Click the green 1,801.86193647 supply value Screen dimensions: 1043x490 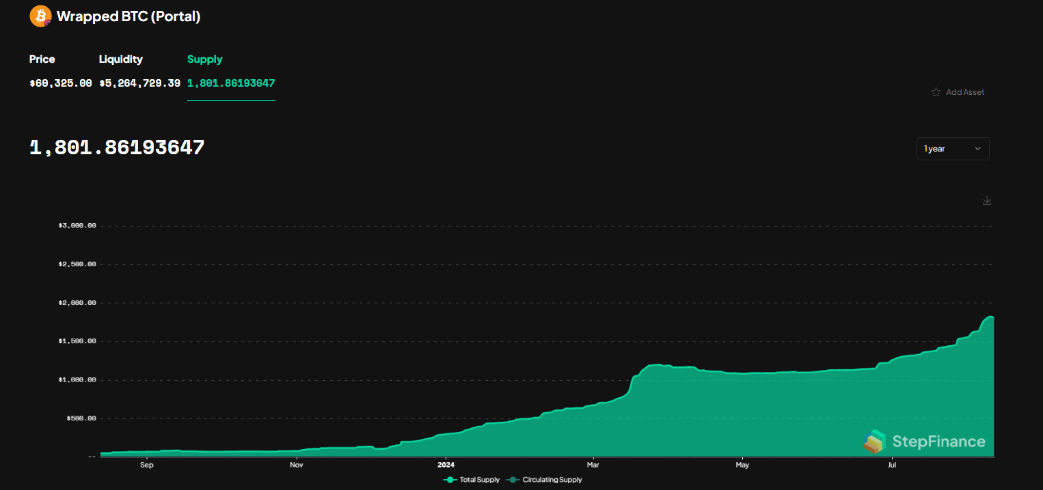pyautogui.click(x=231, y=83)
